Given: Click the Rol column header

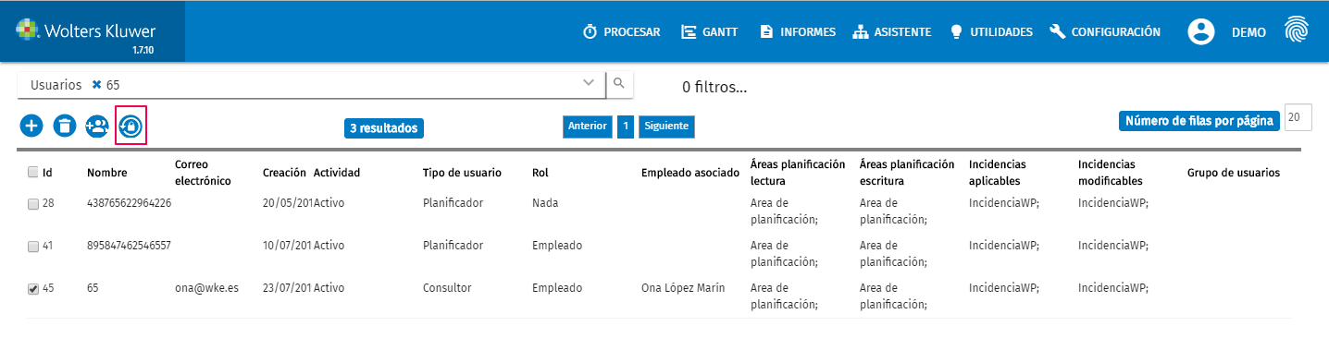Looking at the screenshot, I should (540, 173).
